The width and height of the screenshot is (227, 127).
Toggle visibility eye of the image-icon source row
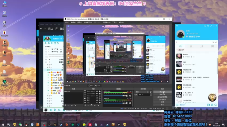[x=97, y=98]
